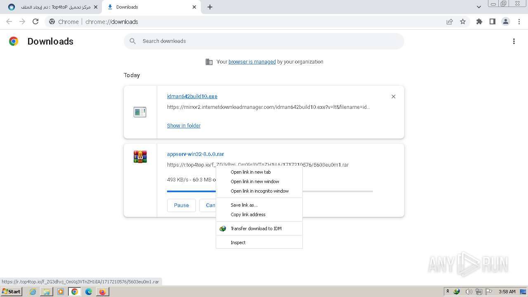The width and height of the screenshot is (528, 297).
Task: Open the media player taskbar icon
Action: click(x=61, y=292)
